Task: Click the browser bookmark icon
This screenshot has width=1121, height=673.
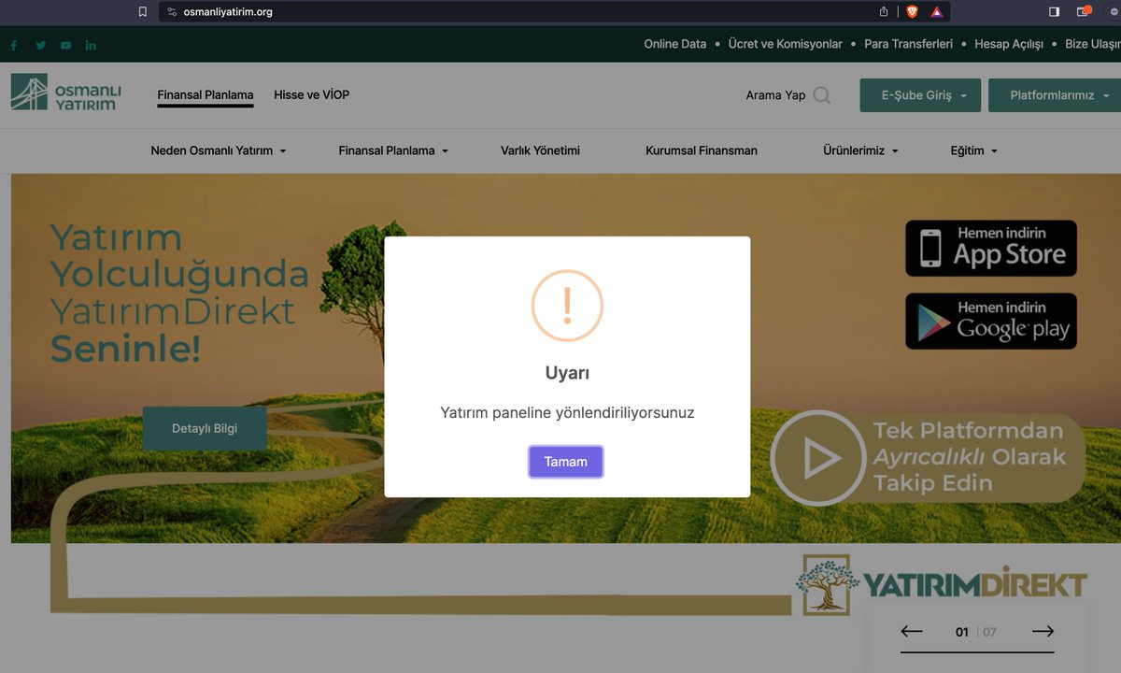Action: point(143,12)
